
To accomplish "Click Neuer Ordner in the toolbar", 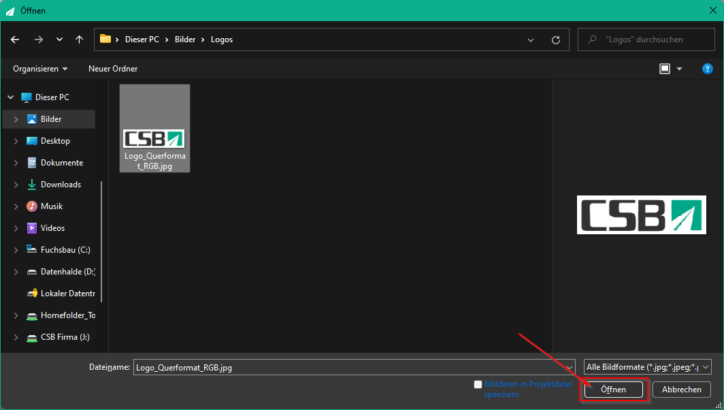I will coord(113,69).
